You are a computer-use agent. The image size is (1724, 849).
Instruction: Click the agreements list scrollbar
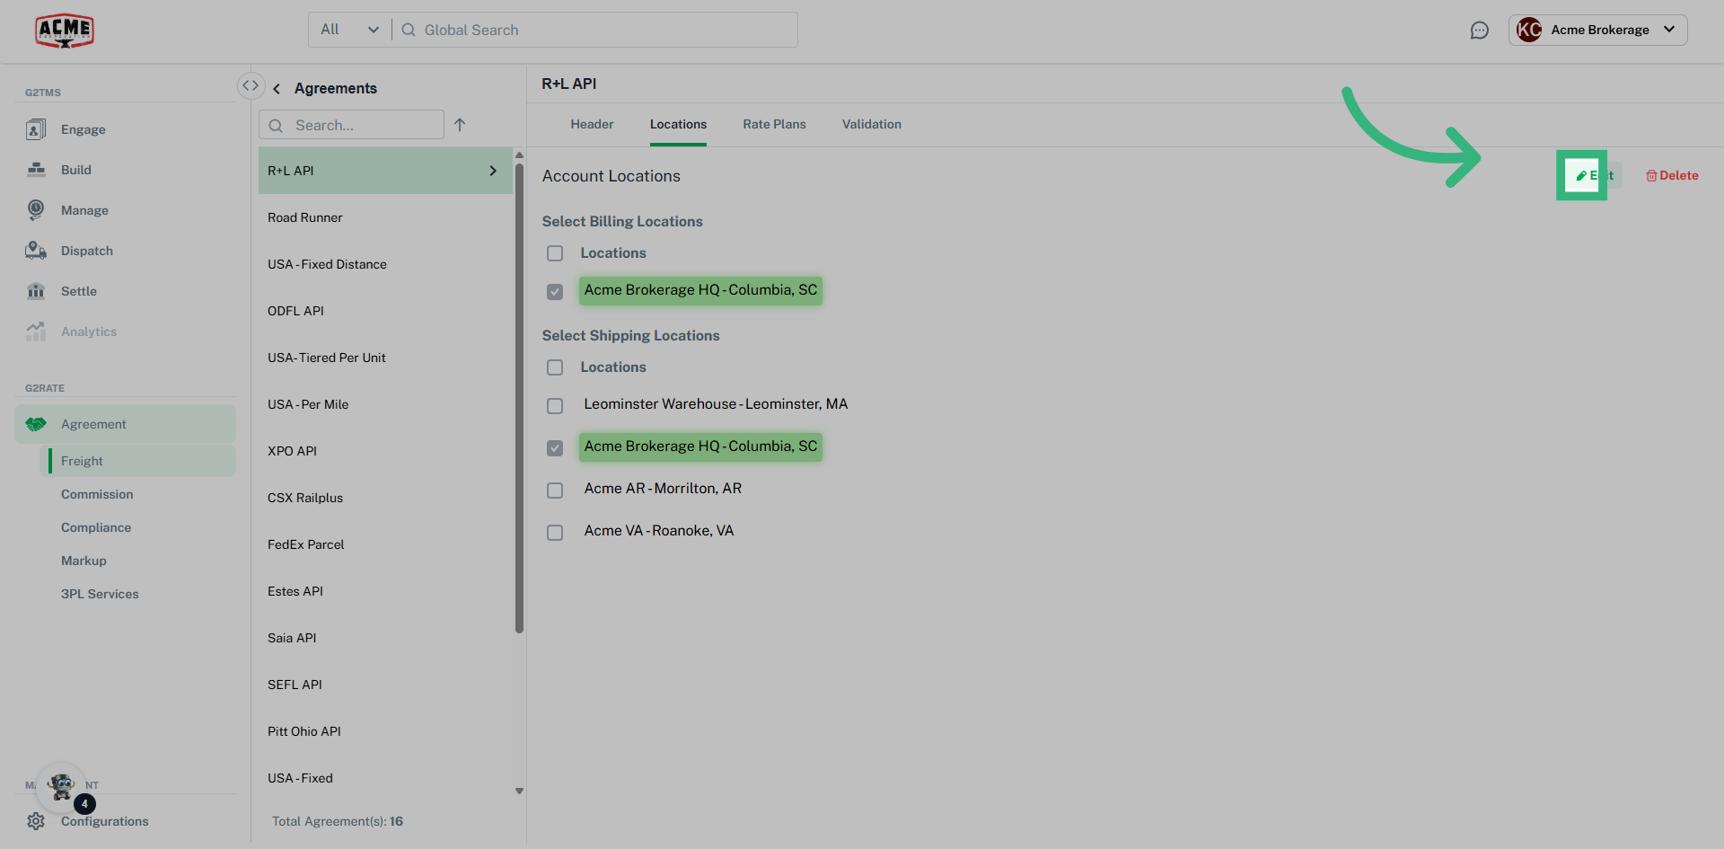point(519,395)
